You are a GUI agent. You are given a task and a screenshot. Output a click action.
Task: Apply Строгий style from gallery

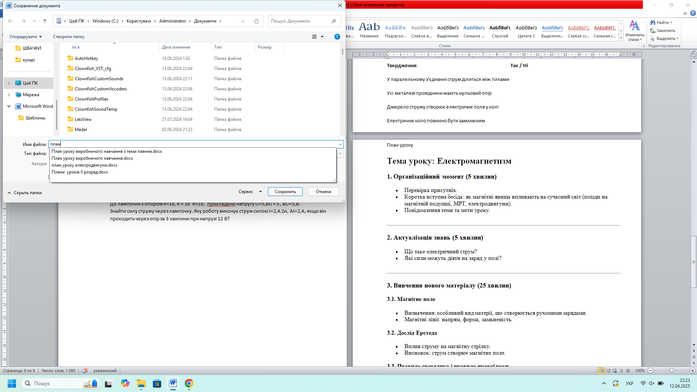[500, 30]
